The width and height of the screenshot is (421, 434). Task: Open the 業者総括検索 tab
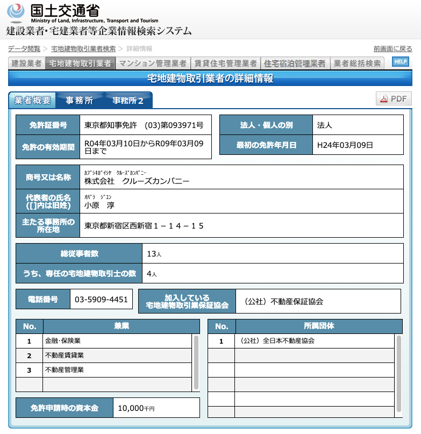[x=358, y=63]
